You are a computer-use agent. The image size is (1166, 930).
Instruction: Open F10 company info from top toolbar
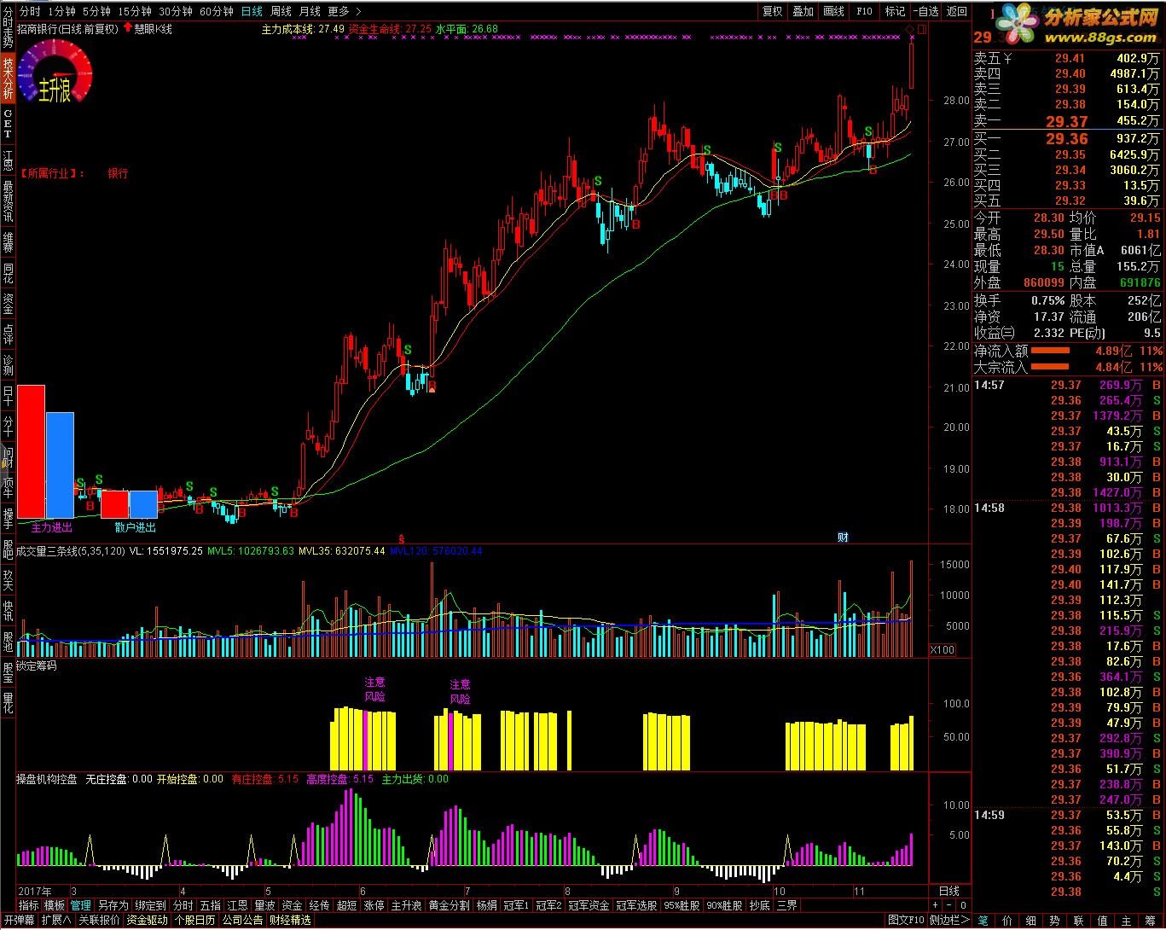tap(864, 11)
